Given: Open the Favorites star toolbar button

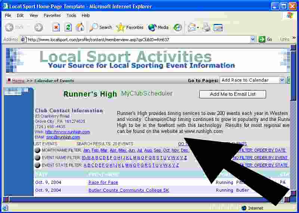Looking at the screenshot, I should pos(130,27).
